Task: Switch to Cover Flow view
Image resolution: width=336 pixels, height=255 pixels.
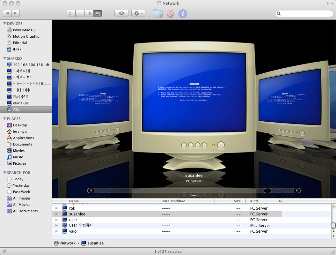Action: click(98, 13)
